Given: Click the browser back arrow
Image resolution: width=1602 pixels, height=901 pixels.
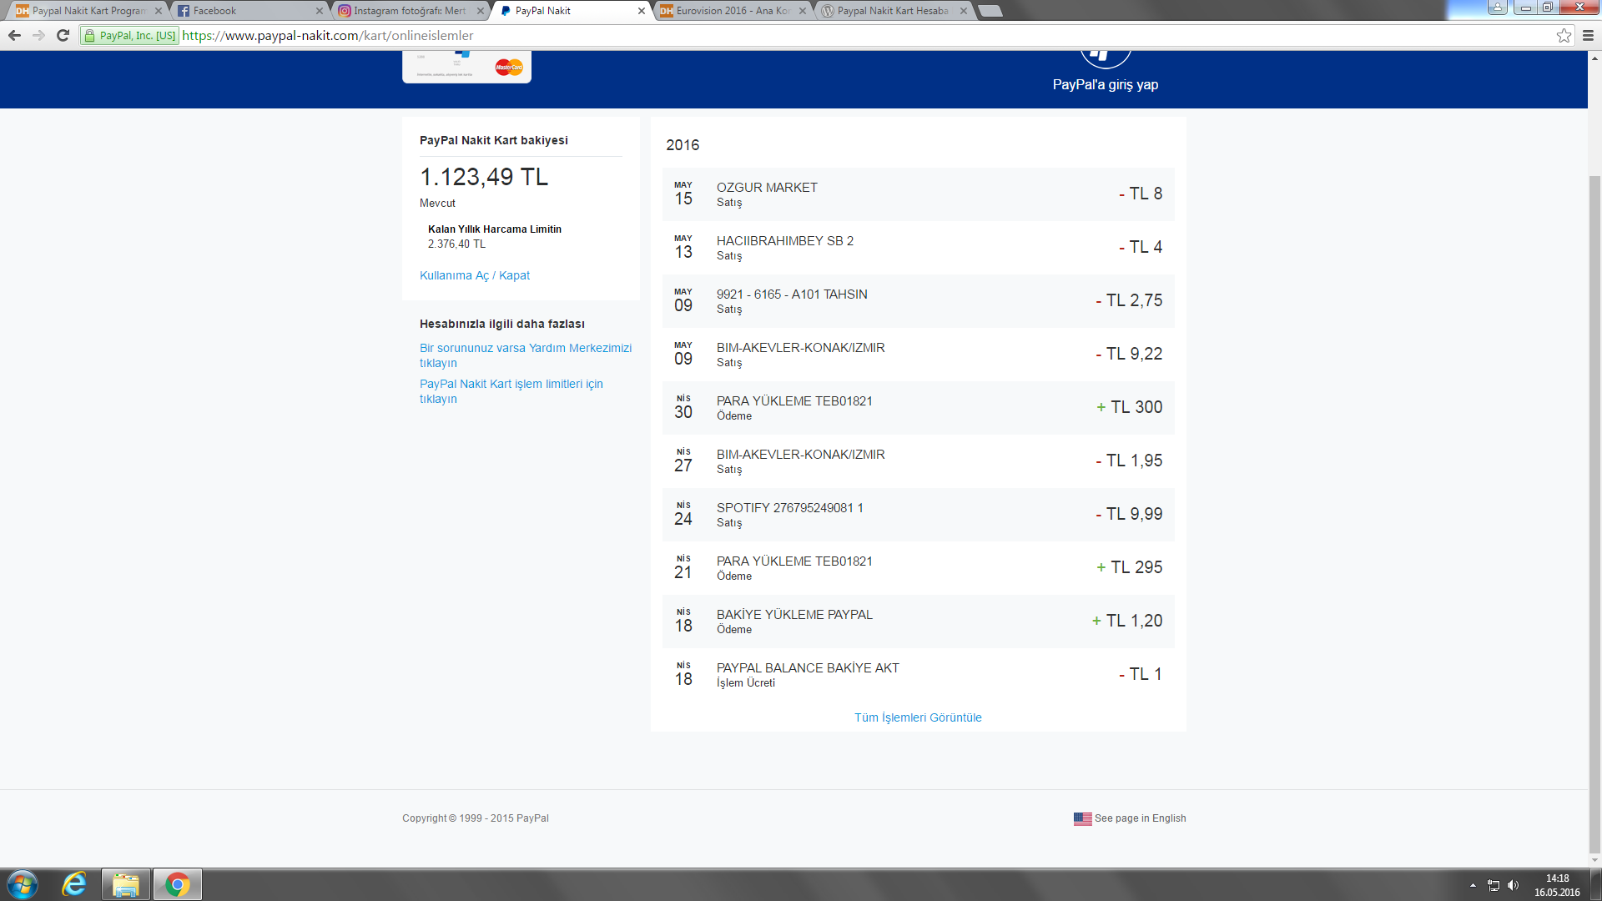Looking at the screenshot, I should pyautogui.click(x=14, y=35).
